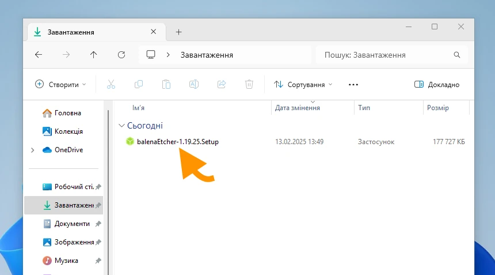Viewport: 495px width, 275px height.
Task: Sort by the Тип column header
Action: coord(364,108)
